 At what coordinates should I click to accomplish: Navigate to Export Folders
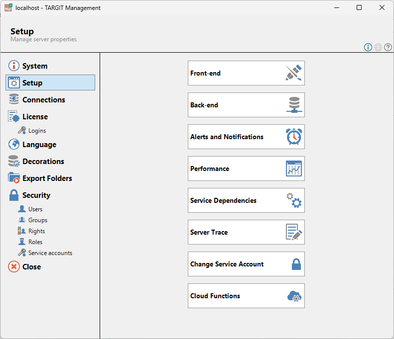(50, 178)
